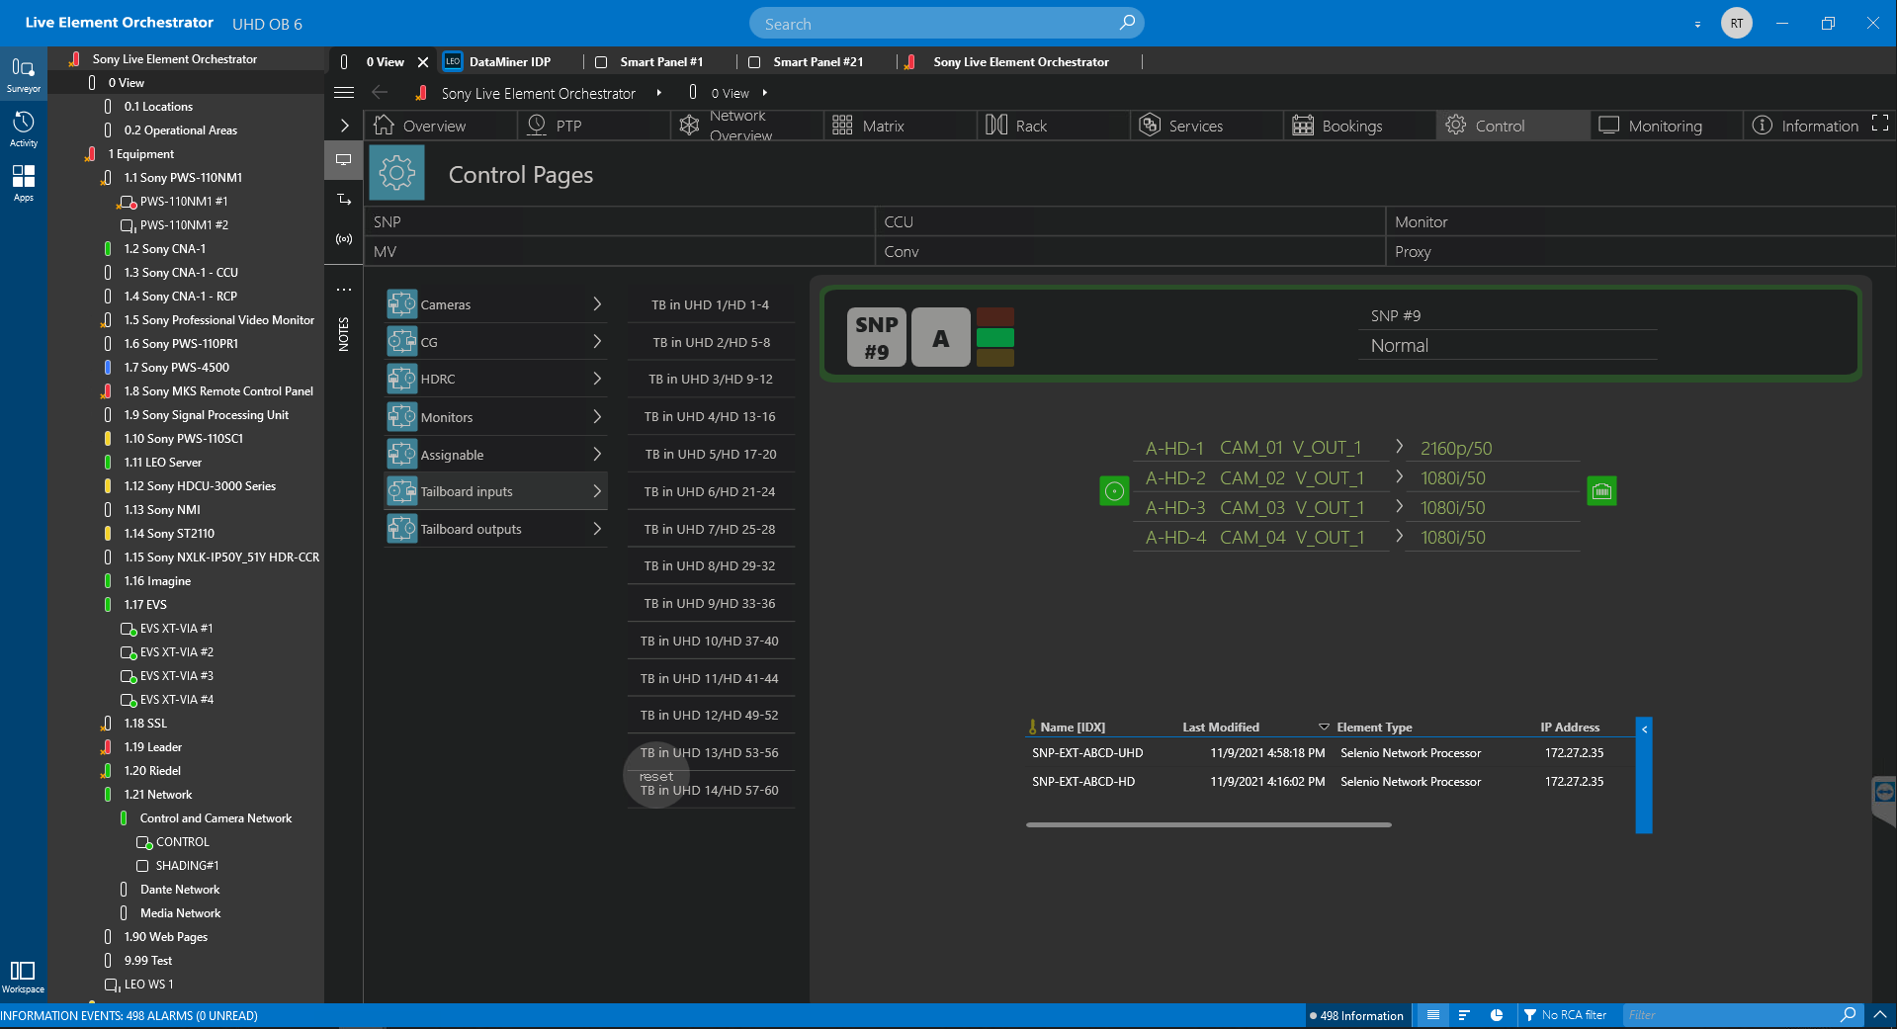Sort by the Last Modified column
This screenshot has width=1897, height=1029.
(x=1221, y=727)
